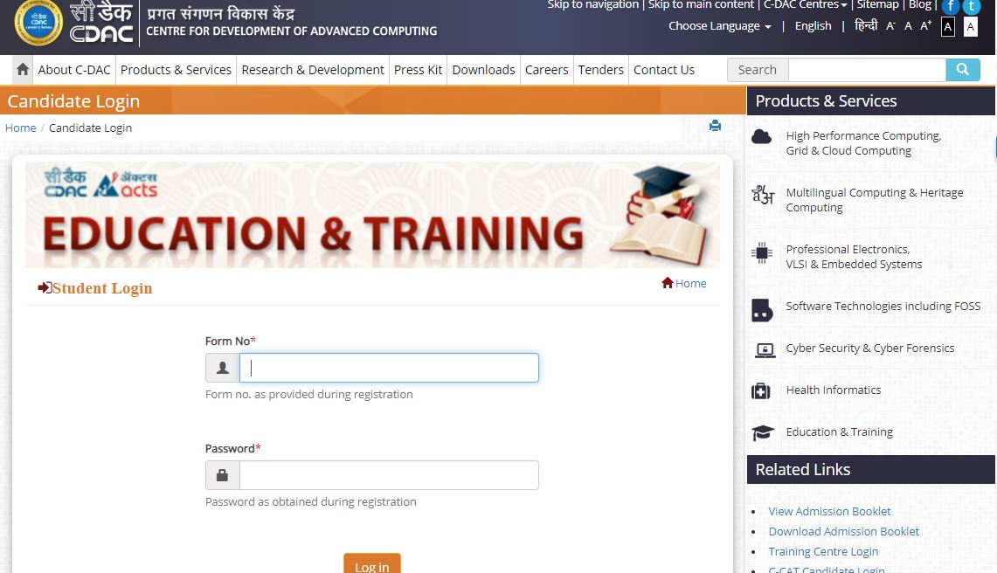Open Press Kit menu item
Screen dimensions: 997x573
tap(418, 70)
